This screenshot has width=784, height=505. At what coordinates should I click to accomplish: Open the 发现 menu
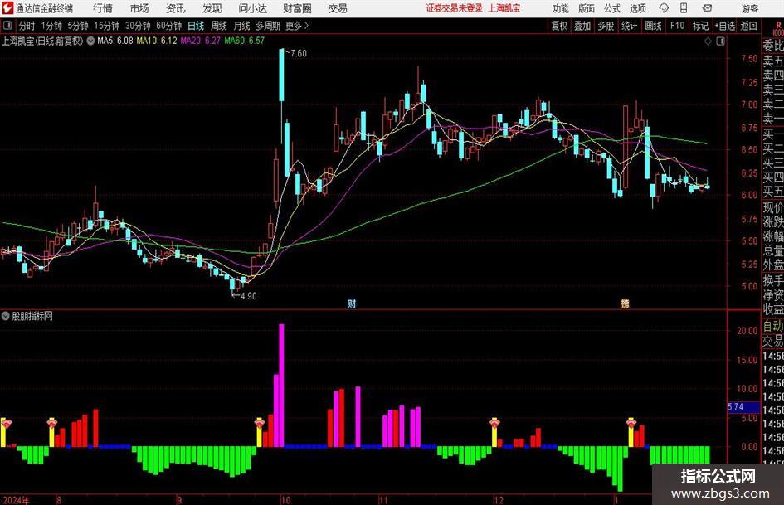click(212, 8)
